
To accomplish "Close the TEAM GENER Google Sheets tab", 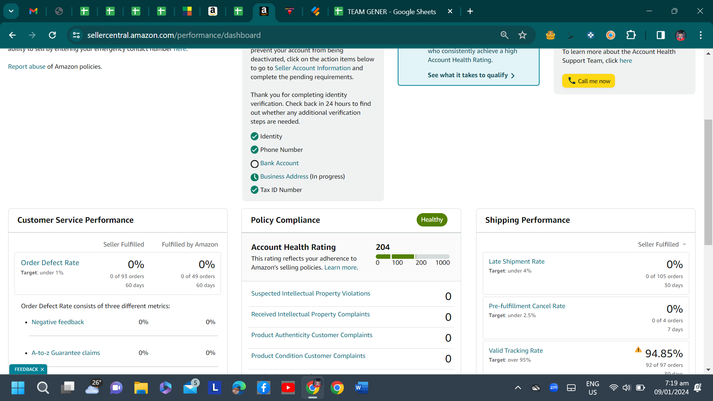I will click(x=450, y=12).
